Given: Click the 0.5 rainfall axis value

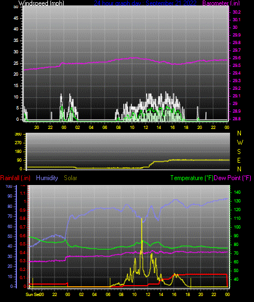Looking at the screenshot, I should [23, 244].
